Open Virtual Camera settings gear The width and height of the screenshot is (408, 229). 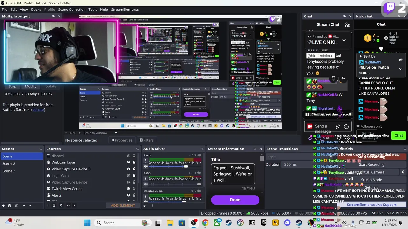[403, 172]
